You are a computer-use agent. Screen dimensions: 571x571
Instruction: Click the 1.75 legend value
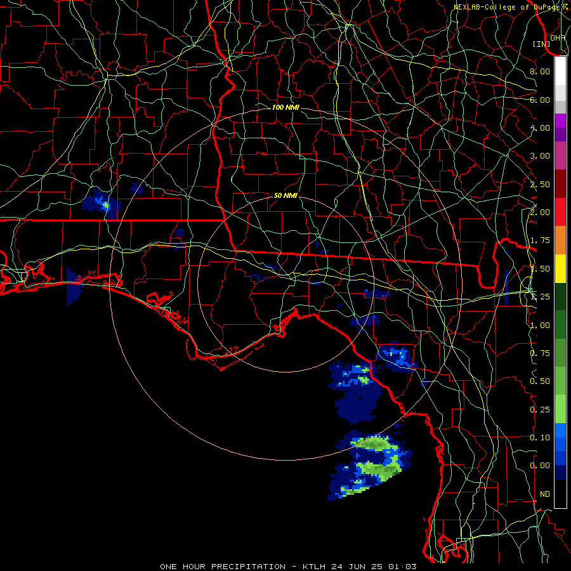tap(540, 240)
